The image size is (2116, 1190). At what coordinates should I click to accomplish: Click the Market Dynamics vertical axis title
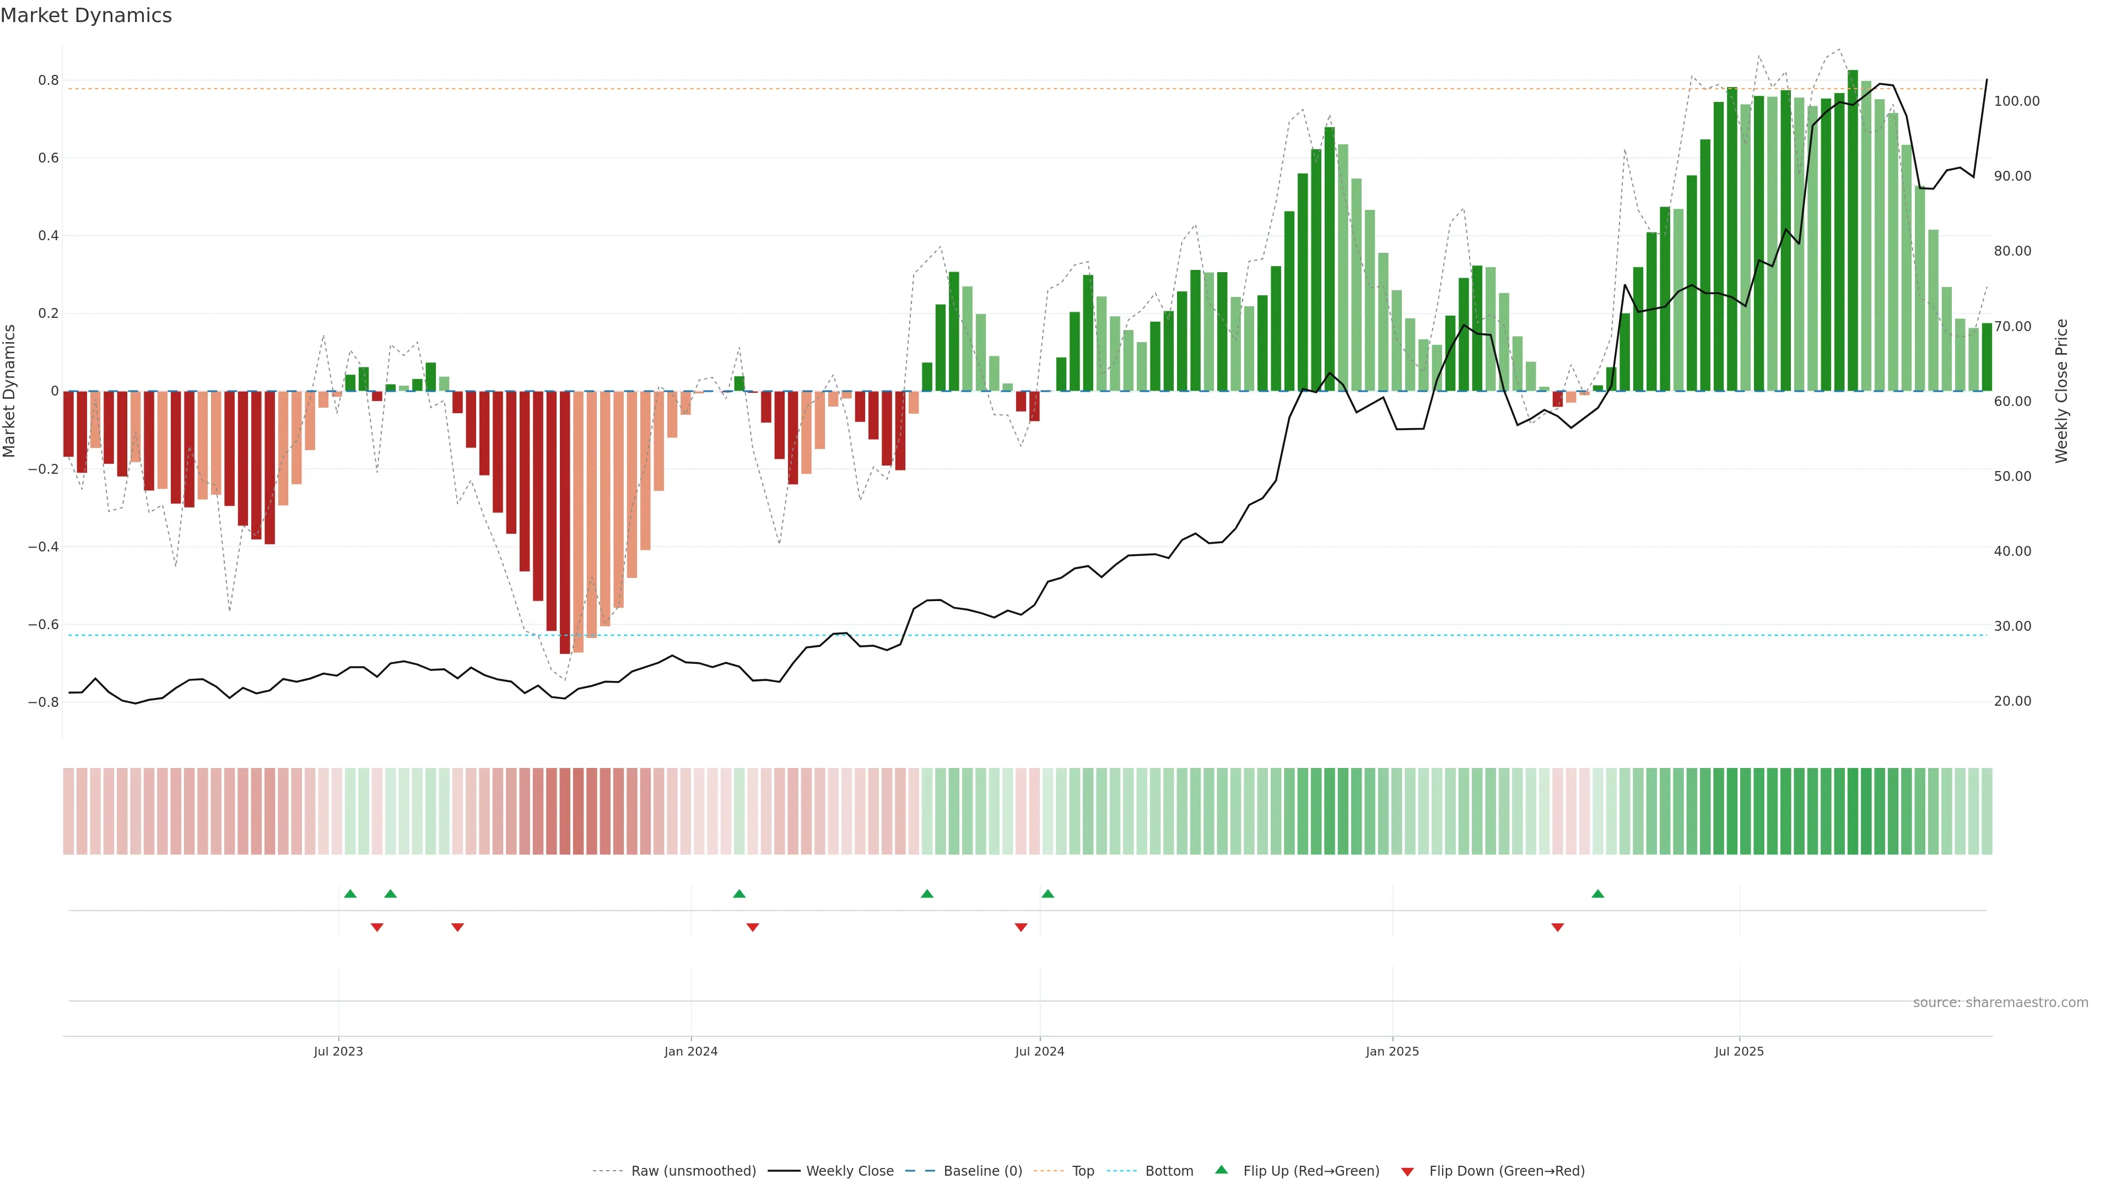coord(10,391)
